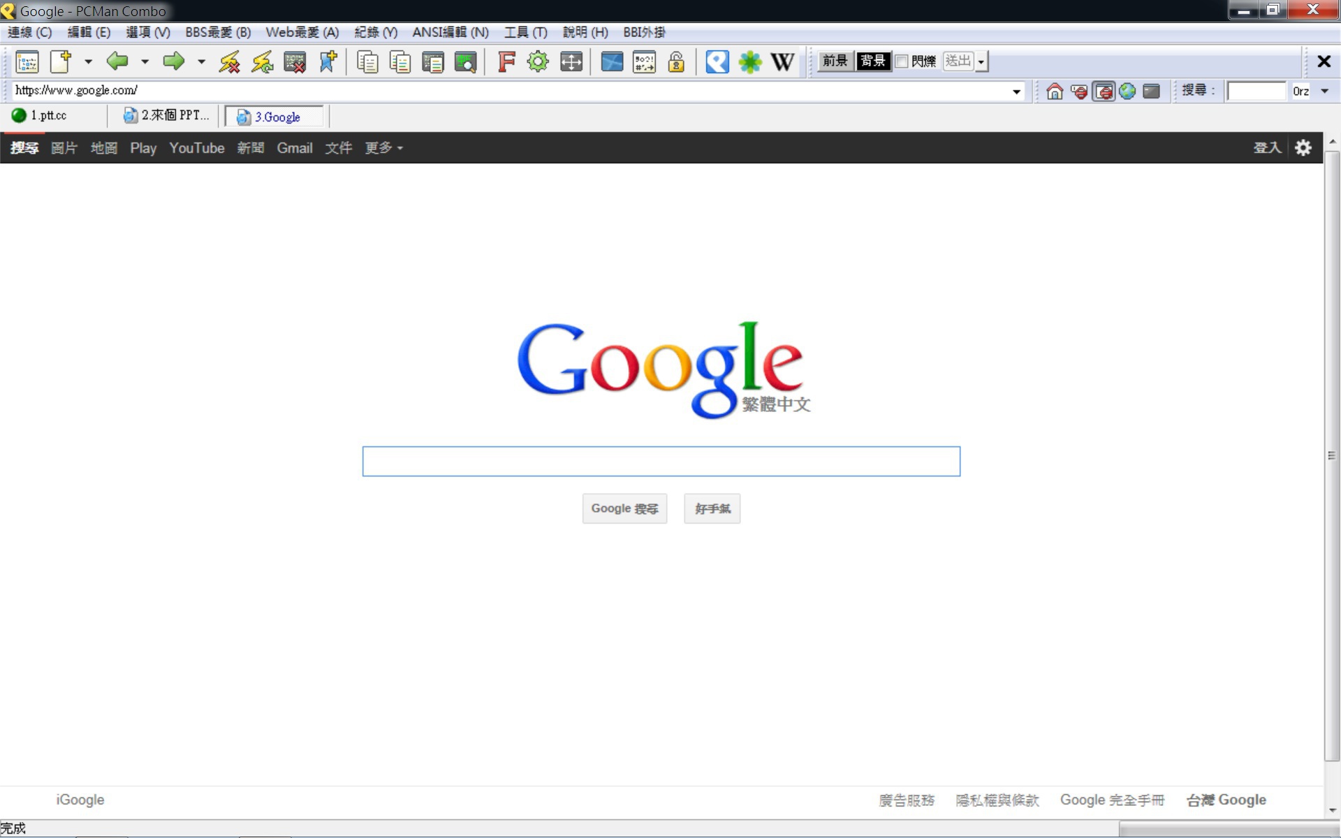This screenshot has height=838, width=1341.
Task: Open Wikipedia with the W icon
Action: tap(782, 62)
